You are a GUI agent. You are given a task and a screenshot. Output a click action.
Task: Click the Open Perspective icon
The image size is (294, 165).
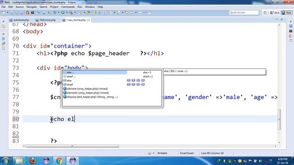(x=265, y=13)
